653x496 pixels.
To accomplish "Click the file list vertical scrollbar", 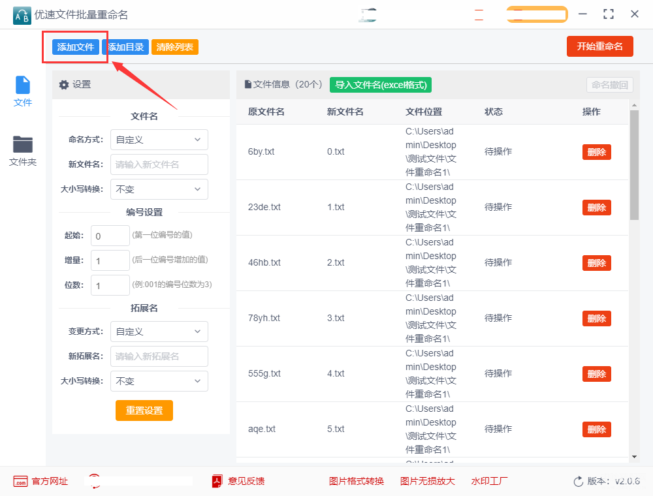I will (x=634, y=164).
